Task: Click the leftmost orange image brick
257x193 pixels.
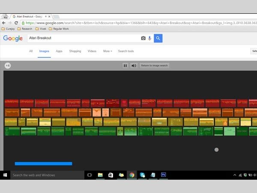Action: 12,112
